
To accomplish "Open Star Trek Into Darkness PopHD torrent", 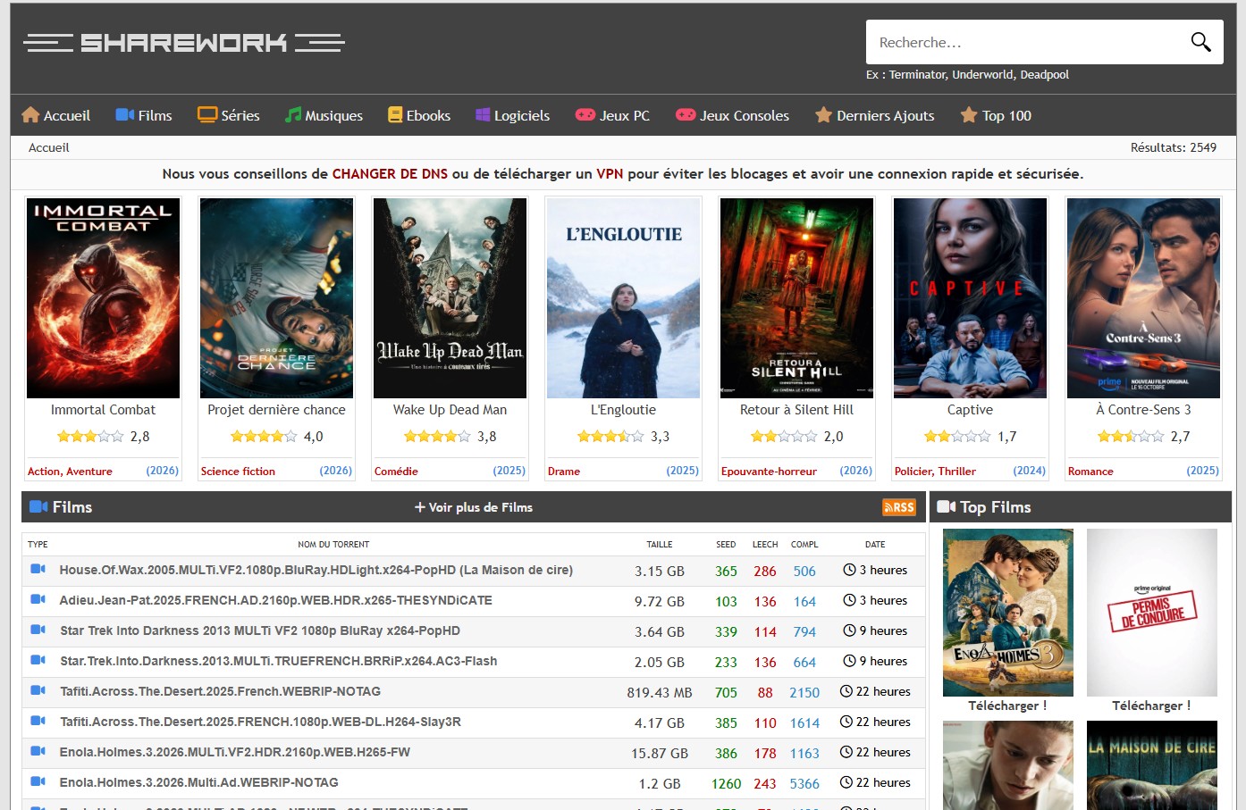I will pos(260,630).
